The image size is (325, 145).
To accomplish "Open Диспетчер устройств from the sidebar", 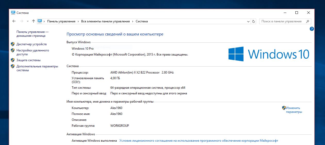I will pyautogui.click(x=31, y=44).
